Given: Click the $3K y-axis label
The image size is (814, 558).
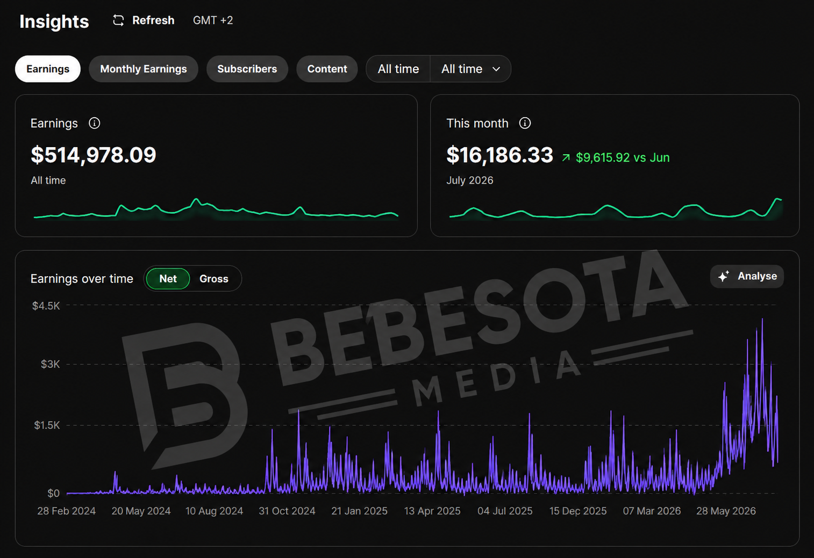Looking at the screenshot, I should (51, 364).
